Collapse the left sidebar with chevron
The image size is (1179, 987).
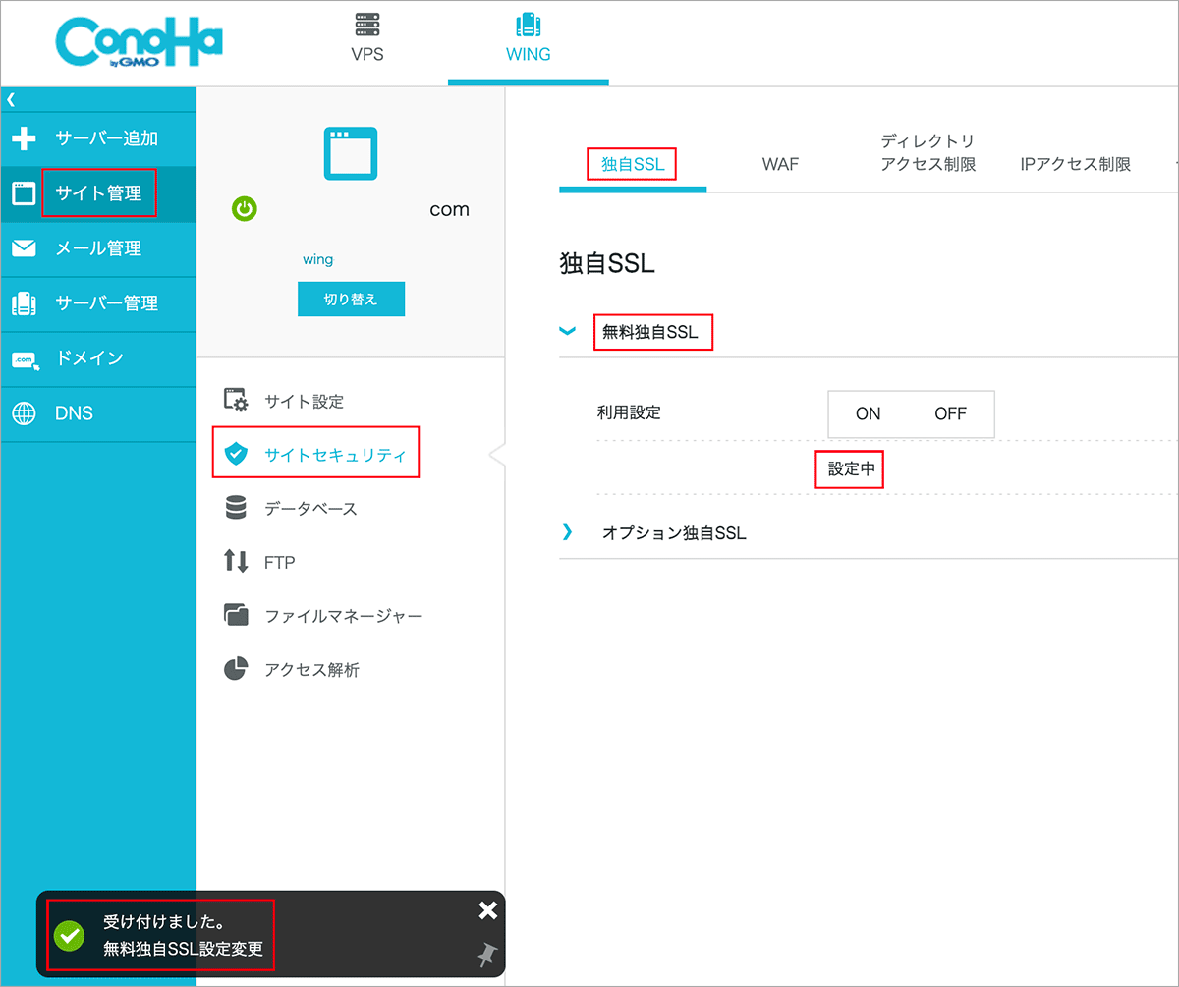pyautogui.click(x=11, y=99)
